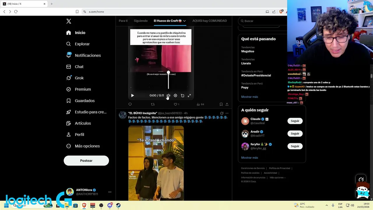The image size is (373, 210).
Task: Open Más opciones in sidebar
Action: point(83,146)
